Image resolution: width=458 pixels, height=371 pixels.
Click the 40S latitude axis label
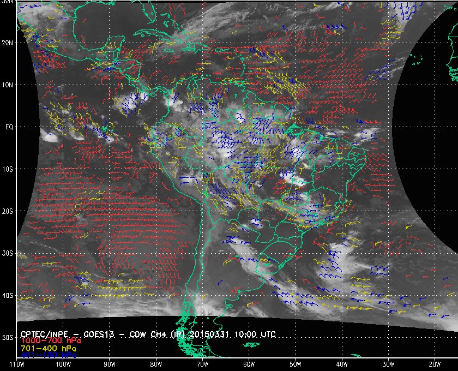(x=8, y=295)
